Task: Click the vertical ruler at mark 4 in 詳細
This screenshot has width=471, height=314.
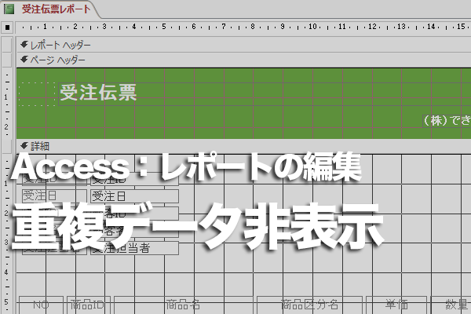Action: [6, 272]
